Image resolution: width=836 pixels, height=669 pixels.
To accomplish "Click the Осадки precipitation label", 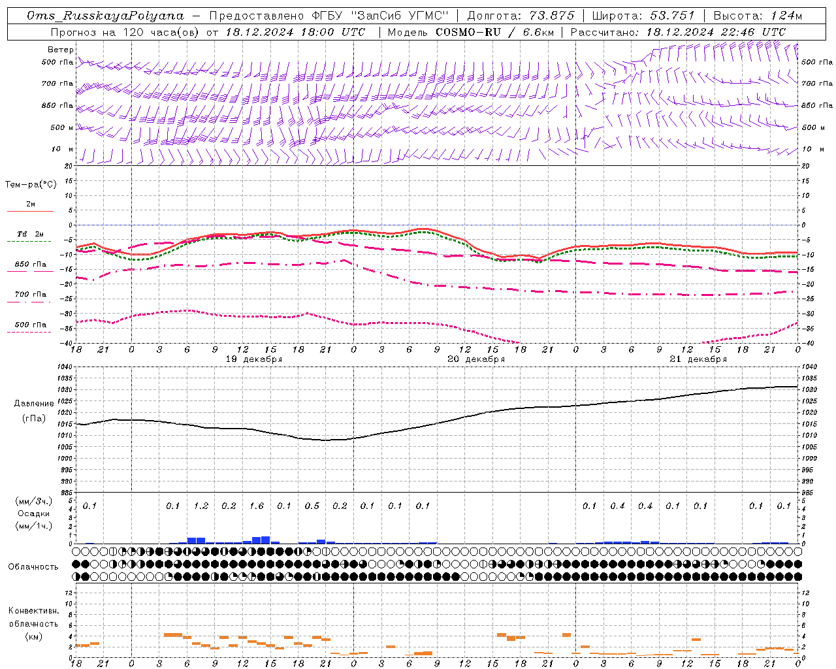I will click(x=33, y=514).
